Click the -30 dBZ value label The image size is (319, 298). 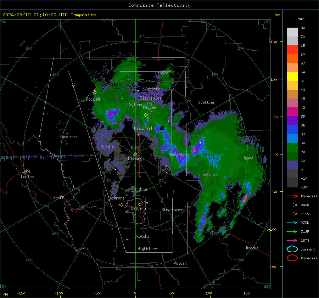coord(304,187)
